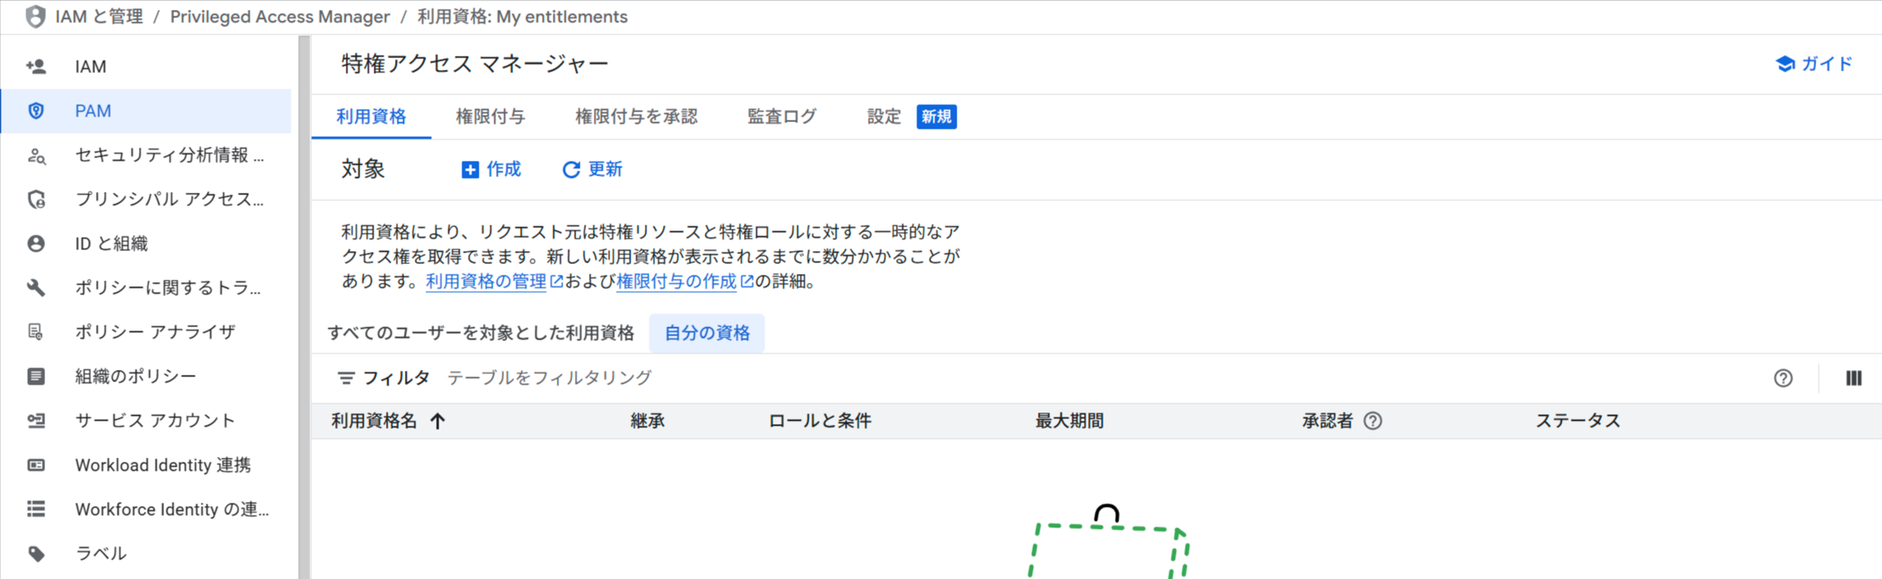Screen dimensions: 1882x579
Task: Click the 承認者 column header text
Action: point(1327,421)
